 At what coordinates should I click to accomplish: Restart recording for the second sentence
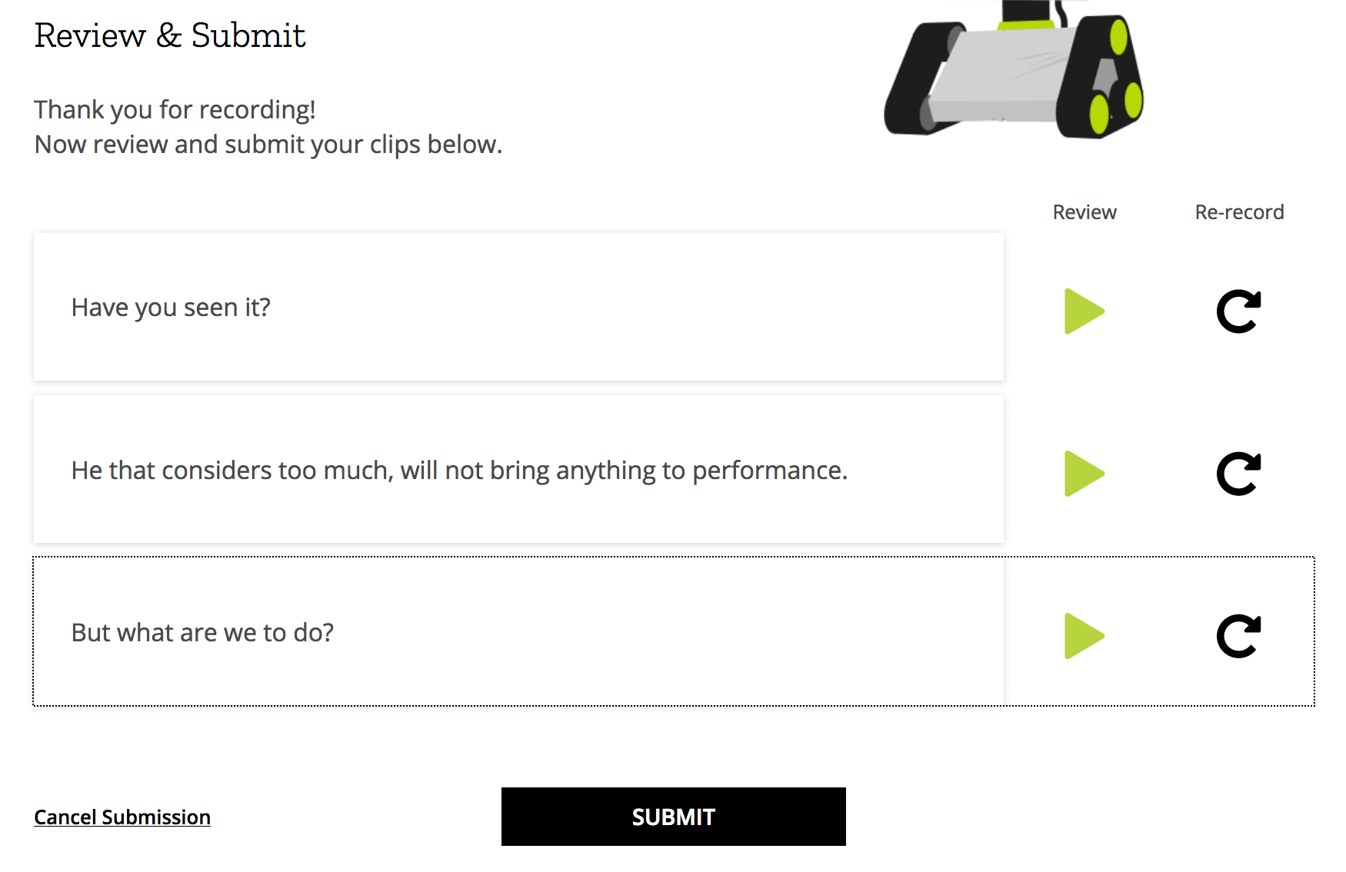coord(1238,473)
